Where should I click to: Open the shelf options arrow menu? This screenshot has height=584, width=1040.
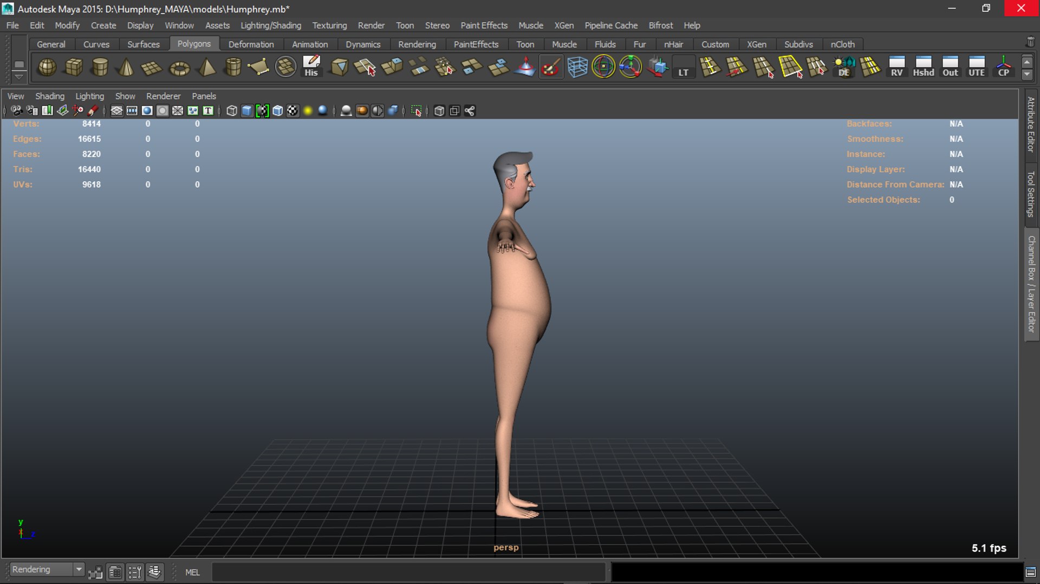(19, 76)
